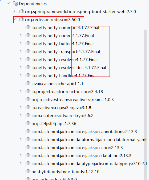Click the Dependencies folder icon

click(15, 3)
